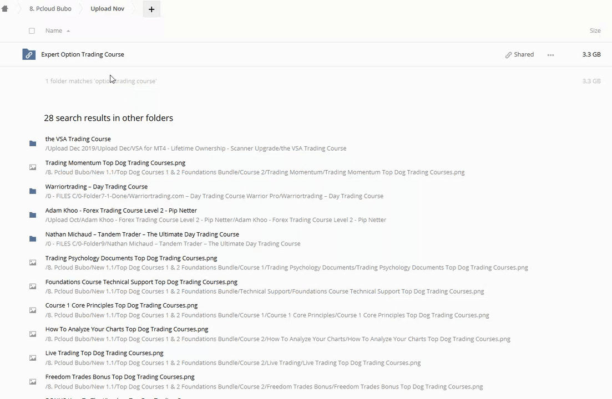
Task: Open Expert Option Trading Course folder
Action: (83, 54)
